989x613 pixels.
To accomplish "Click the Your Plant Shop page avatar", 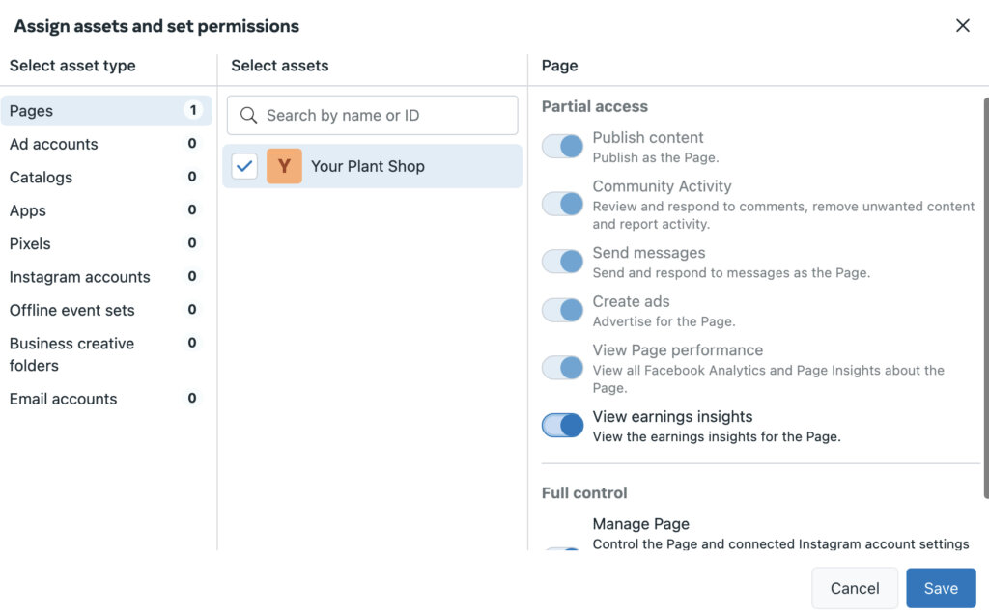I will click(283, 166).
